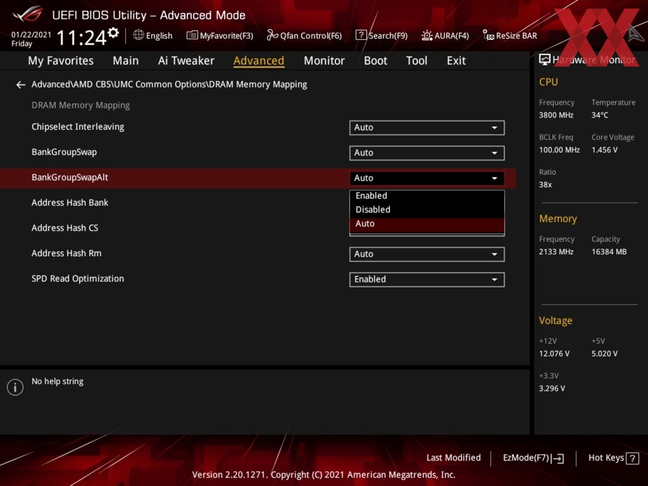This screenshot has width=648, height=486.
Task: Select the Address Hash Bank row
Action: (x=70, y=202)
